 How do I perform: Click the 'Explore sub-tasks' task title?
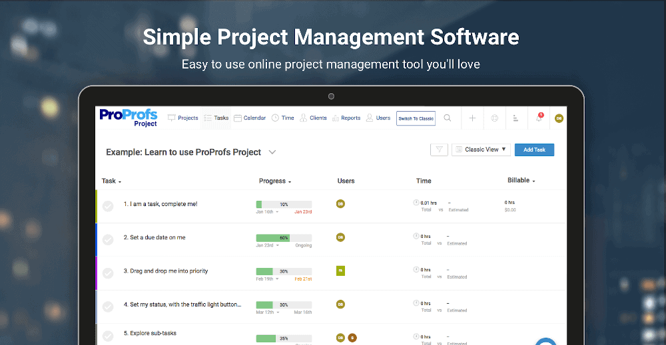pos(150,333)
